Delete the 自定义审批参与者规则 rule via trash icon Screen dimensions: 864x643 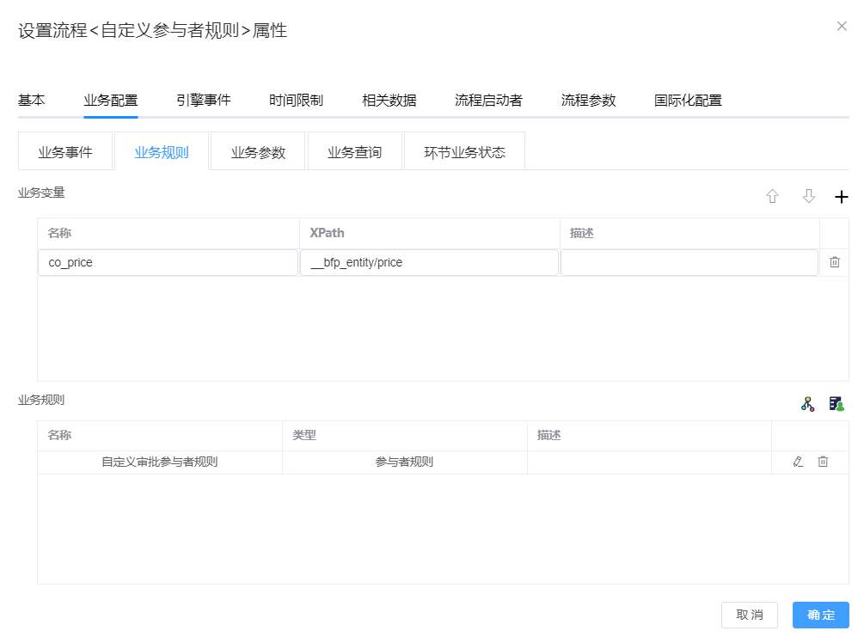[x=823, y=462]
